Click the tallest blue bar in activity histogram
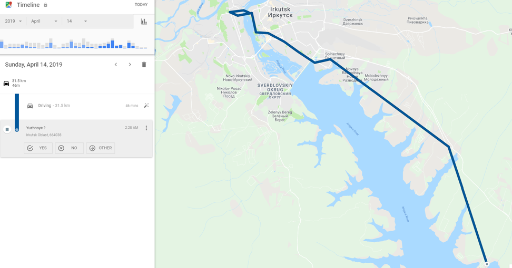This screenshot has height=268, width=512. click(112, 44)
